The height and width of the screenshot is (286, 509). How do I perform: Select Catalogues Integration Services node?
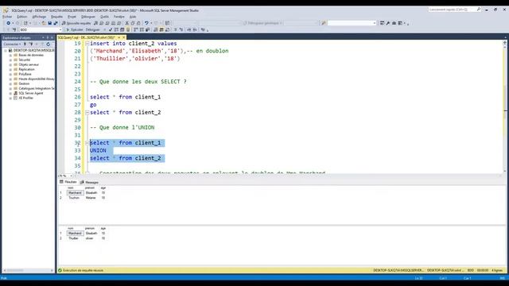pyautogui.click(x=37, y=88)
